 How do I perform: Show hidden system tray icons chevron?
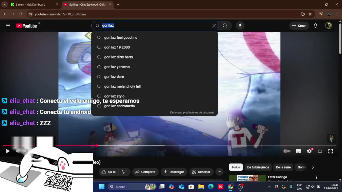269,187
